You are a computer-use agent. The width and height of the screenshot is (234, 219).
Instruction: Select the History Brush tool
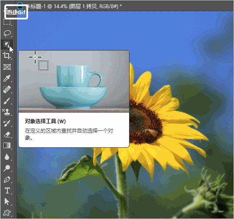click(7, 123)
